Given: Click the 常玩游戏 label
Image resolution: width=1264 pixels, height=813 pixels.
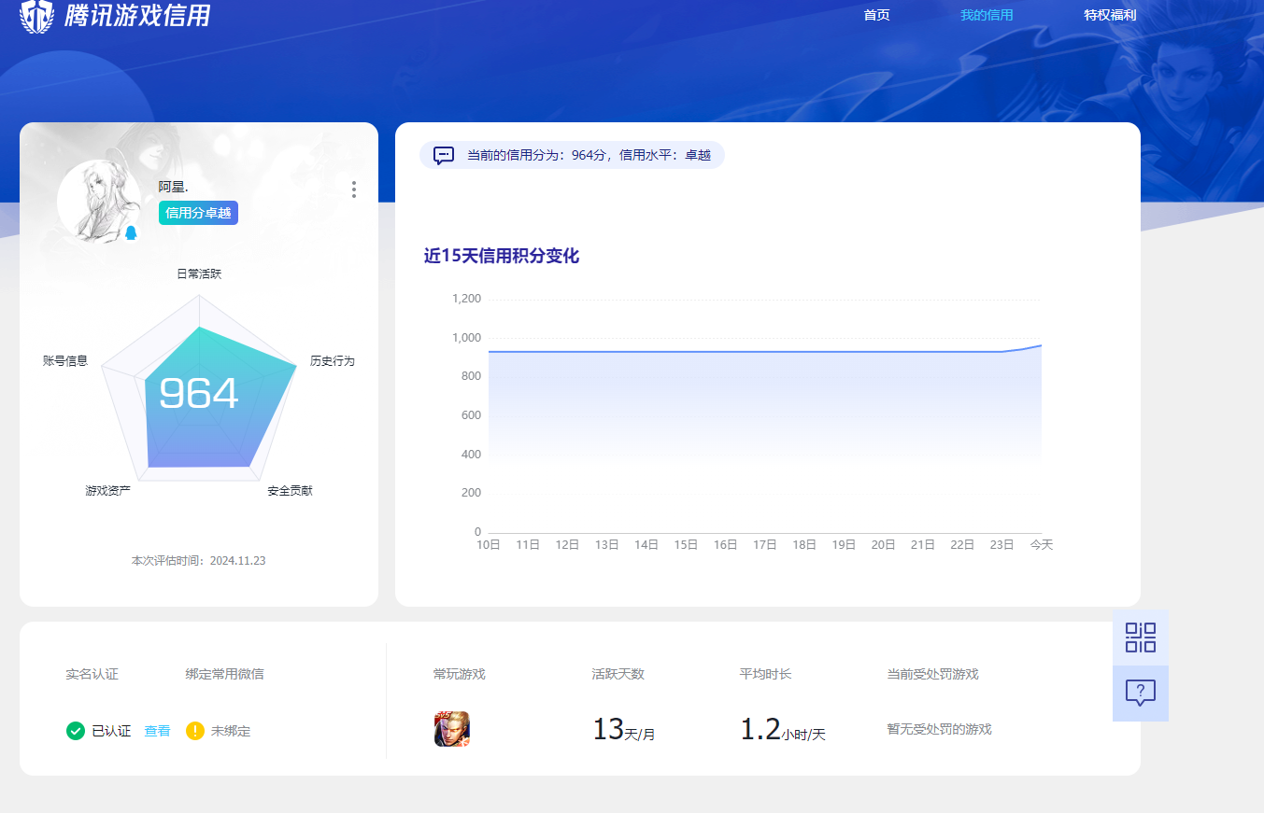Looking at the screenshot, I should (459, 674).
